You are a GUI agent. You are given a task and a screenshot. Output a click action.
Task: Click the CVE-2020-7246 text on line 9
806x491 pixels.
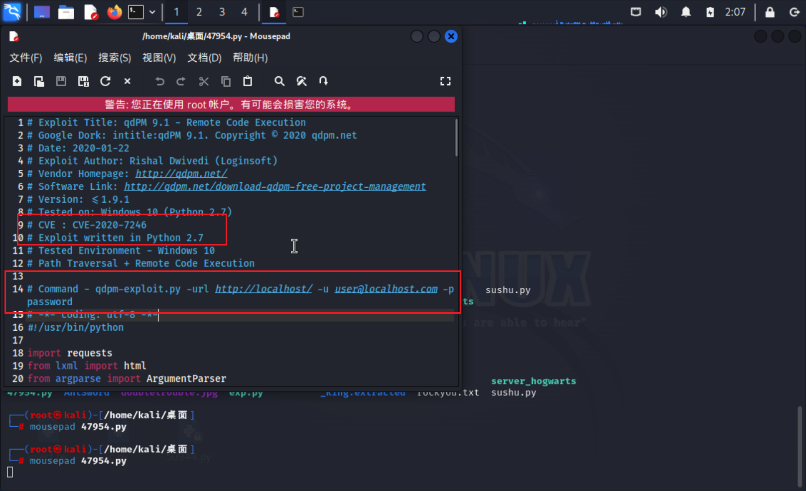tap(110, 225)
